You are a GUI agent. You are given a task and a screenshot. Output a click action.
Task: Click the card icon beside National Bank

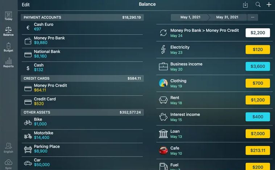pos(28,55)
